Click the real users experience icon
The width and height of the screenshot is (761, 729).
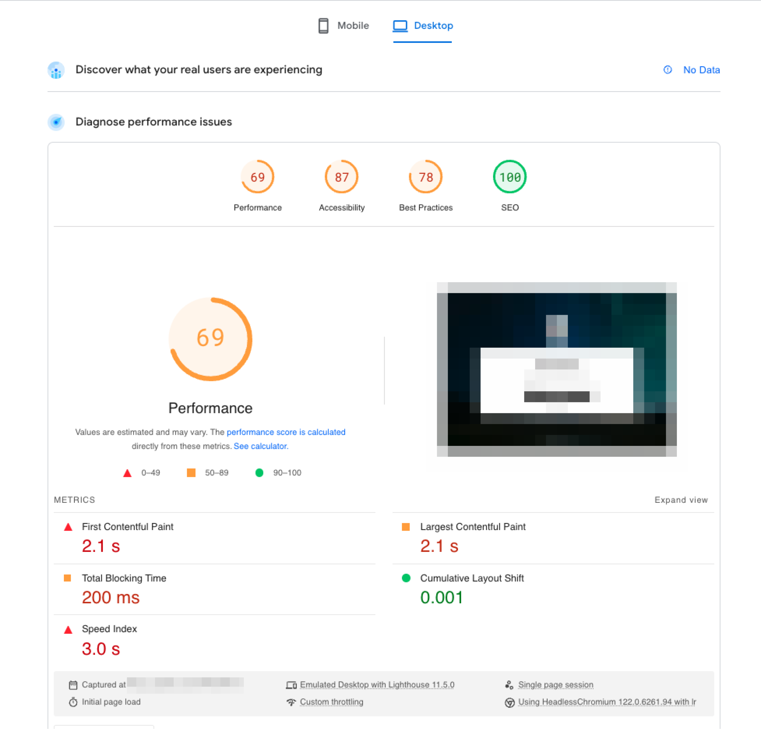pos(56,70)
